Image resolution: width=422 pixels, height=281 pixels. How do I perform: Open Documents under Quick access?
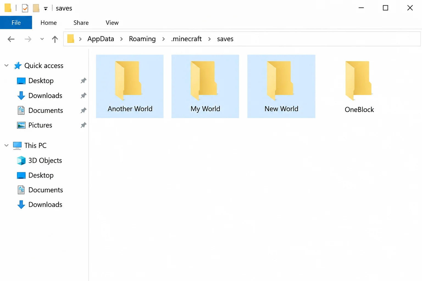click(40, 110)
